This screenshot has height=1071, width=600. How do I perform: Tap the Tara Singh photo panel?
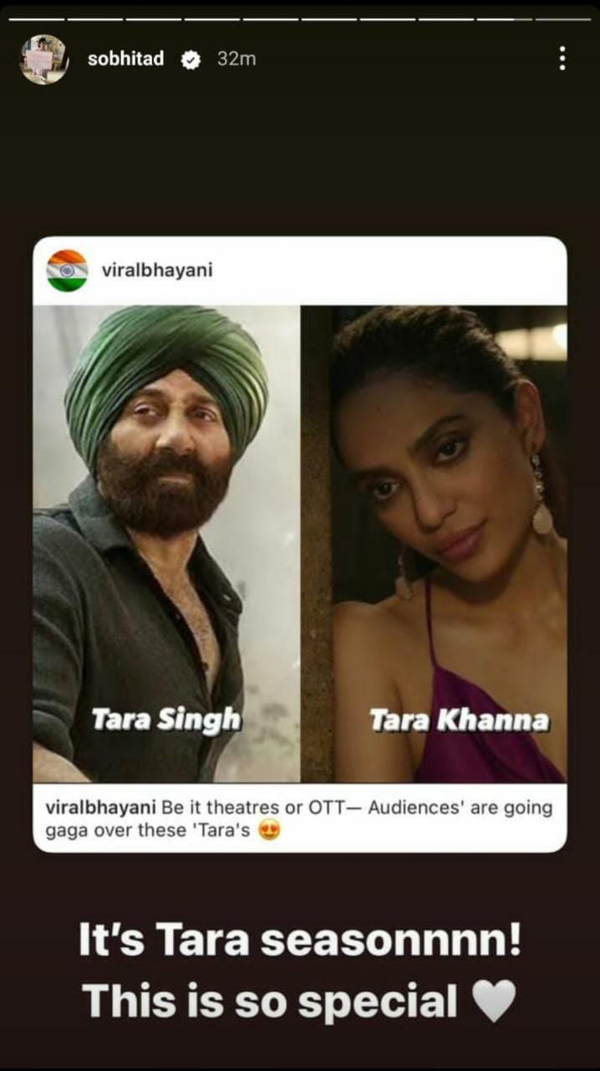166,544
